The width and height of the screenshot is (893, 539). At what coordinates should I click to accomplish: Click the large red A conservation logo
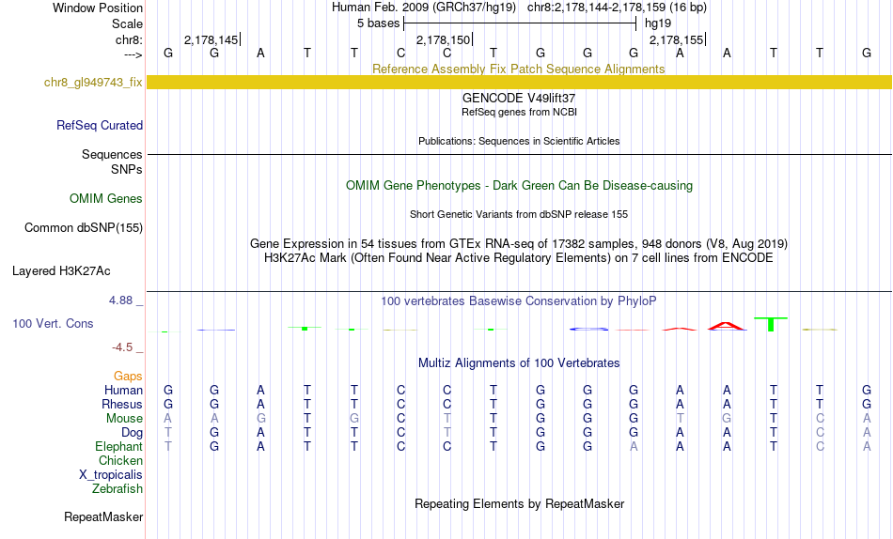point(726,326)
